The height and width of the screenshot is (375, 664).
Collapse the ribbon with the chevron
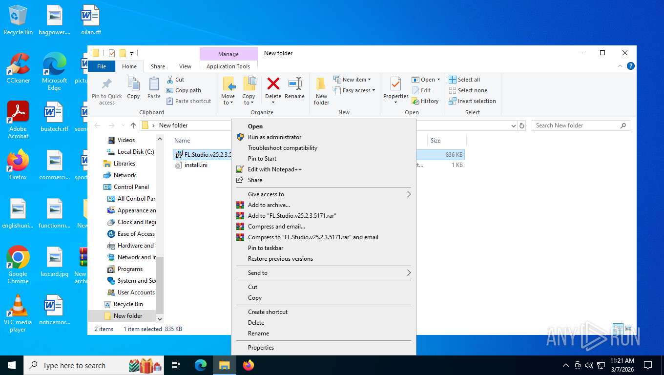pyautogui.click(x=620, y=66)
